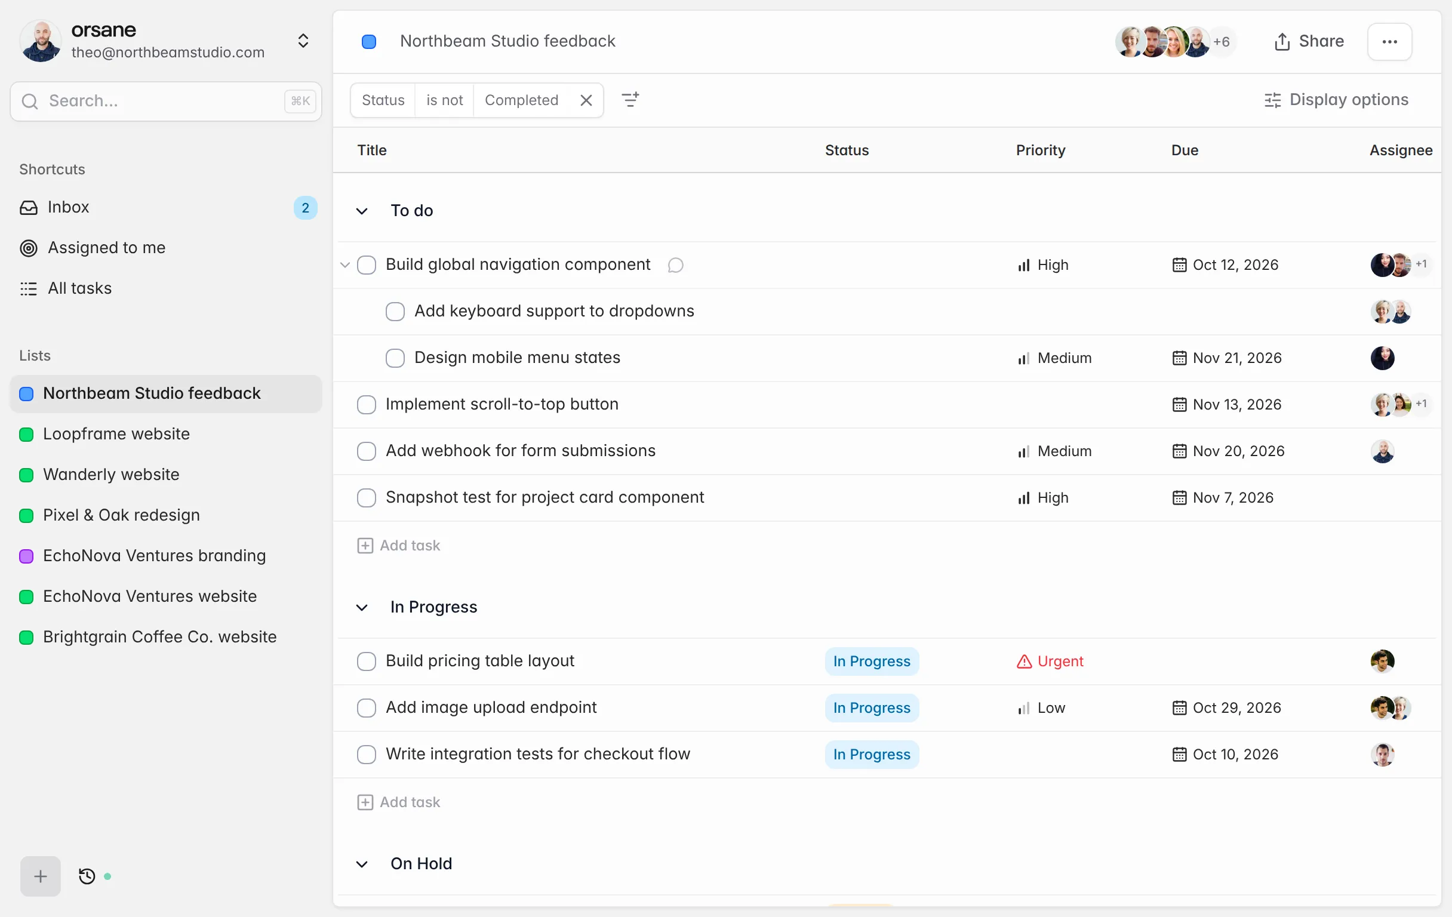The height and width of the screenshot is (917, 1452).
Task: Open the Wanderly website list
Action: pyautogui.click(x=166, y=475)
